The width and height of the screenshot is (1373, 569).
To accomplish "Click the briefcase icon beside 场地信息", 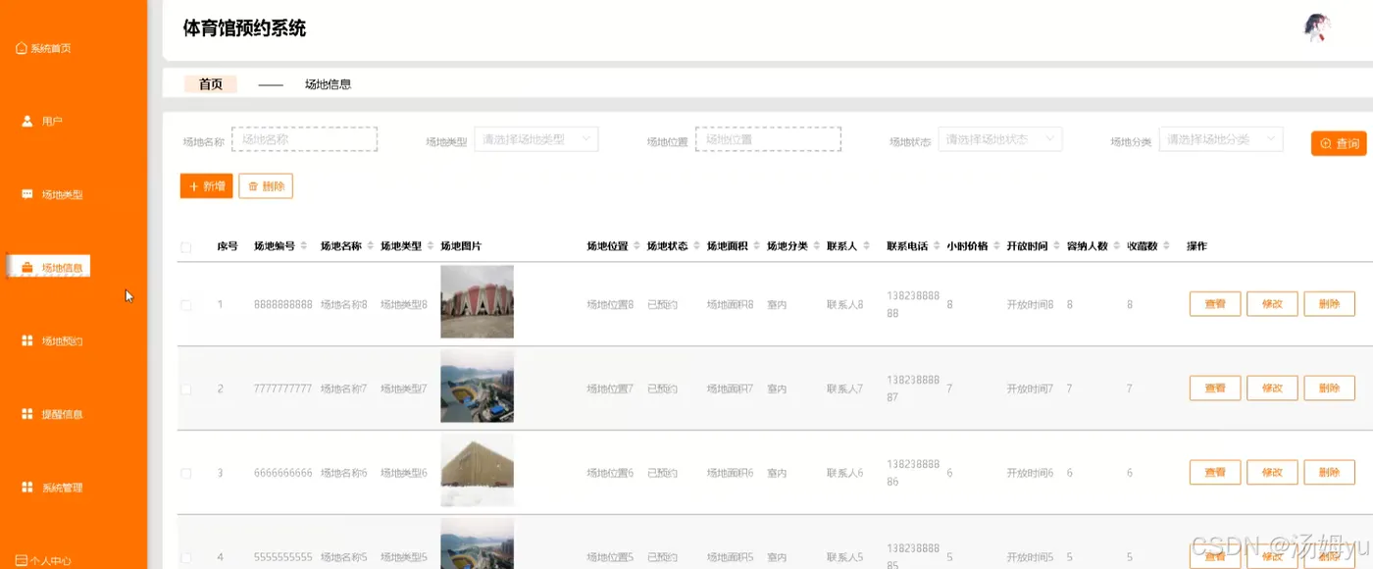I will click(27, 268).
